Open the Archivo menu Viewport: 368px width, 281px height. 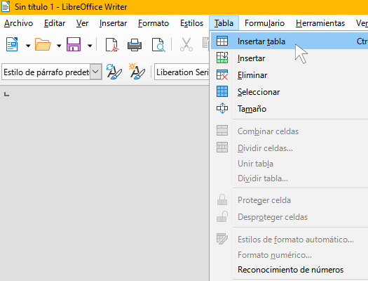pyautogui.click(x=18, y=23)
